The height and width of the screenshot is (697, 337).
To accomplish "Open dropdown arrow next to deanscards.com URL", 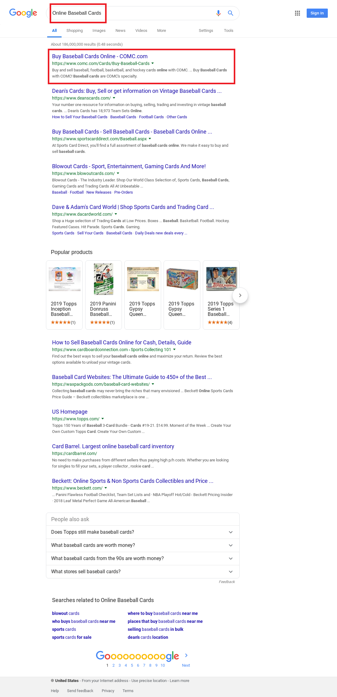I will coord(114,98).
